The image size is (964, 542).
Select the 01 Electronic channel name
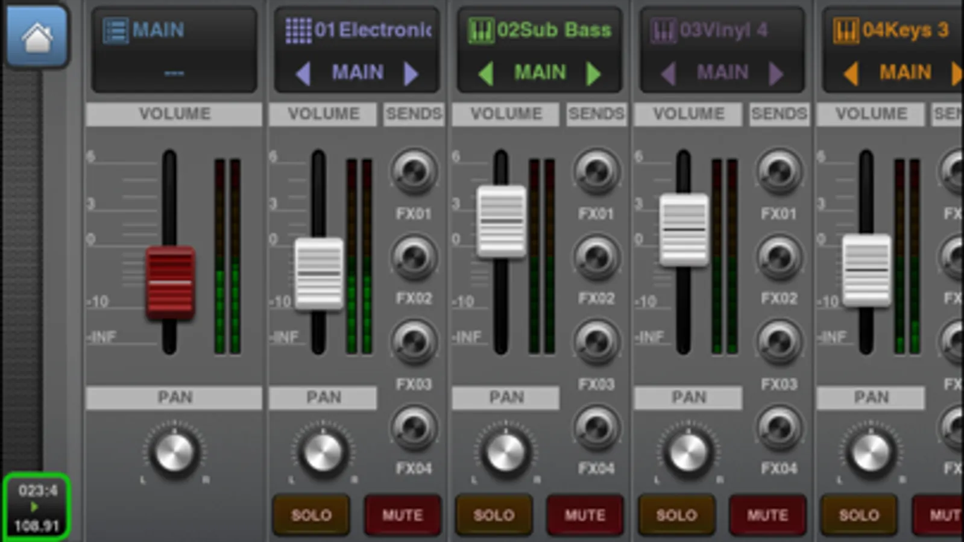373,30
